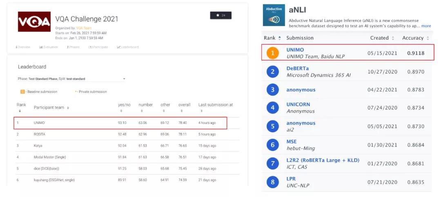Open the Evaluation tab
The height and width of the screenshot is (197, 441).
[48, 47]
